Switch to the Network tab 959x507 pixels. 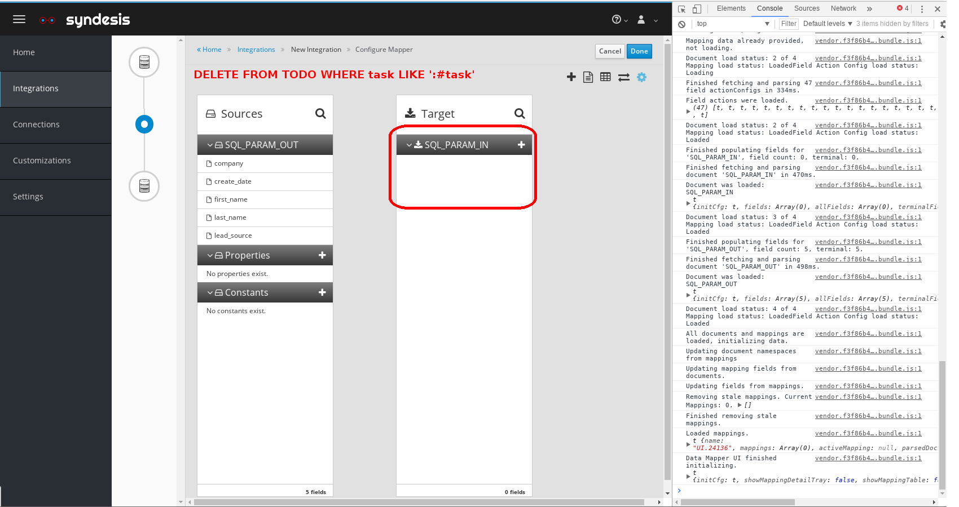tap(843, 8)
